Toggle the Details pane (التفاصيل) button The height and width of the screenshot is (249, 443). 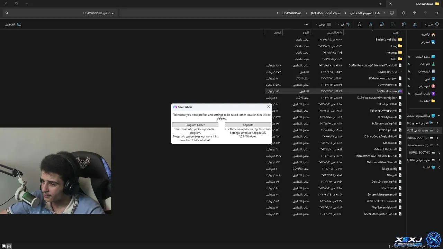point(13,24)
